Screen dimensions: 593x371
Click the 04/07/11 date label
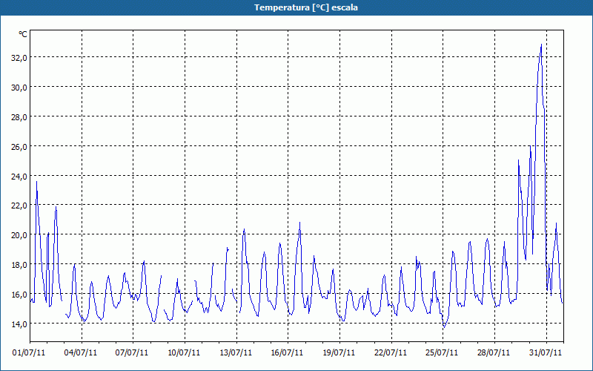tap(81, 353)
